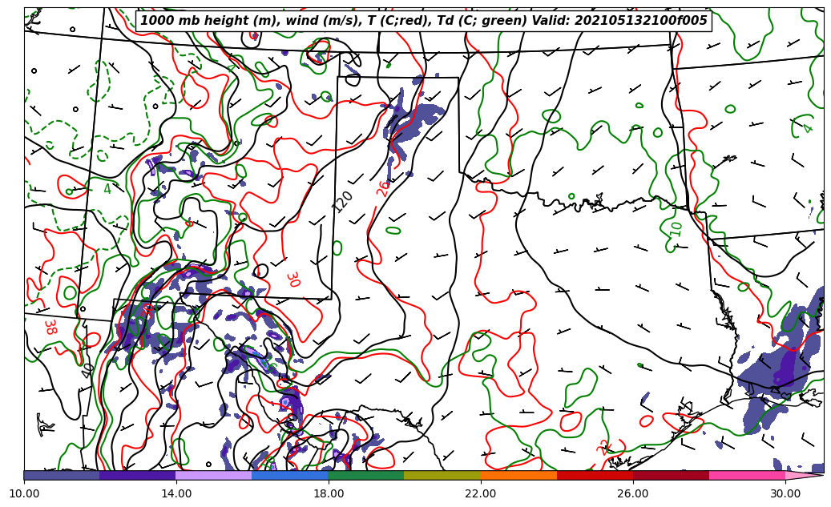
Task: Select the blue 16–18 colorbar segment
Action: [290, 475]
